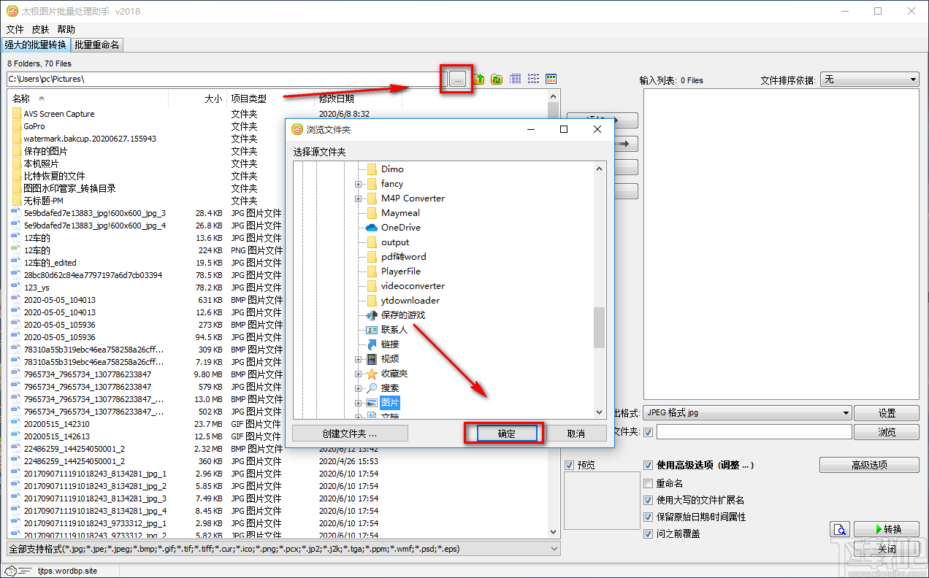
Task: Click the GoPro folder icon in file list
Action: pos(17,126)
